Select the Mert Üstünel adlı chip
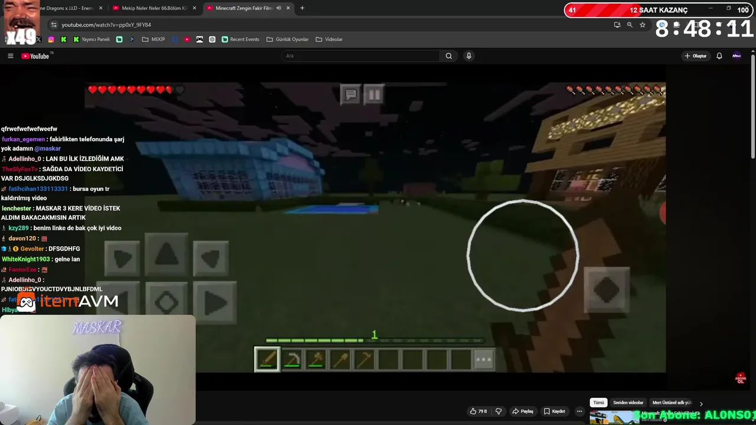Viewport: 756px width, 425px height. click(672, 403)
